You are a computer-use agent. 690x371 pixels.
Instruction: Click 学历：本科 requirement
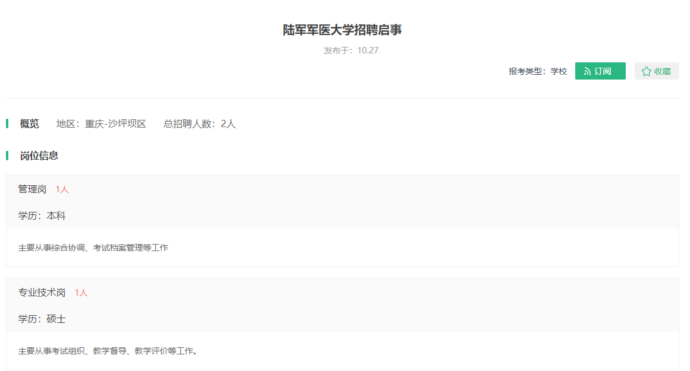pyautogui.click(x=42, y=215)
